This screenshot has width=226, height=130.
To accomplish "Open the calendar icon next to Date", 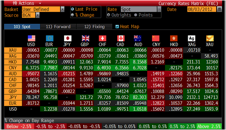I will click(220, 9).
